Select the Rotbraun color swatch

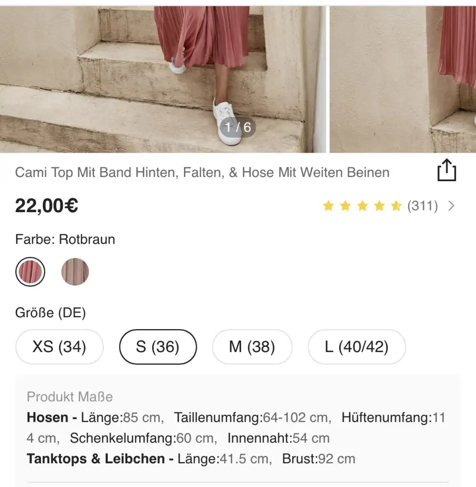[30, 272]
